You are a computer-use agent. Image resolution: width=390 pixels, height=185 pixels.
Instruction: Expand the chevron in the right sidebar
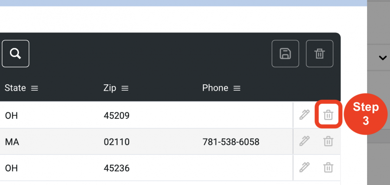pyautogui.click(x=383, y=58)
